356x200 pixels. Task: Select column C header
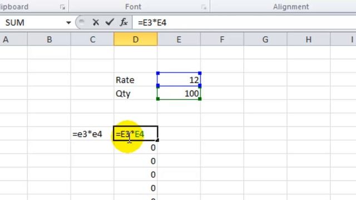coord(92,39)
